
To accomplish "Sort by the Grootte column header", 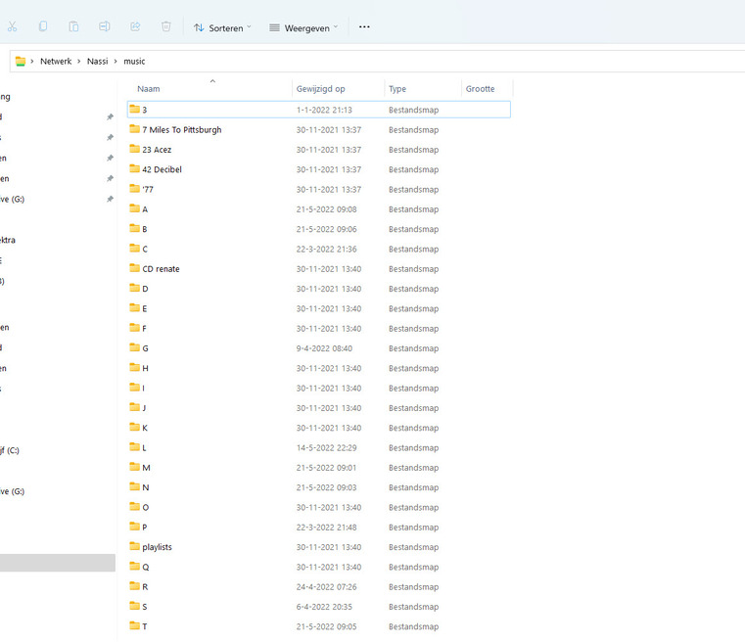I will [480, 89].
